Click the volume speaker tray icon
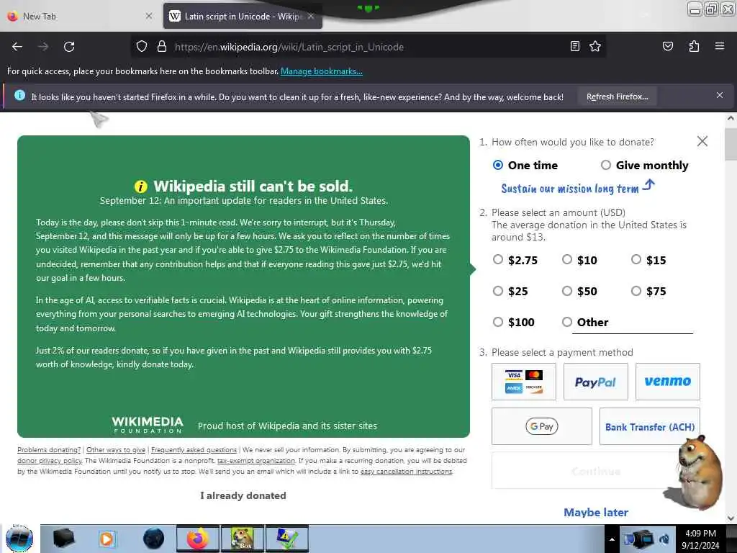 (x=664, y=540)
